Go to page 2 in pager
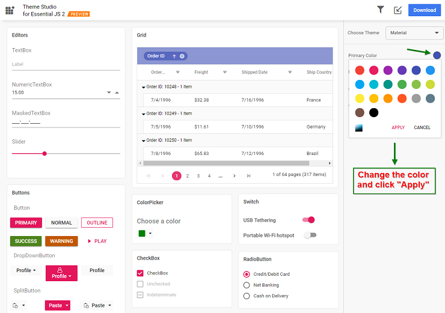Image resolution: width=445 pixels, height=313 pixels. tap(187, 176)
